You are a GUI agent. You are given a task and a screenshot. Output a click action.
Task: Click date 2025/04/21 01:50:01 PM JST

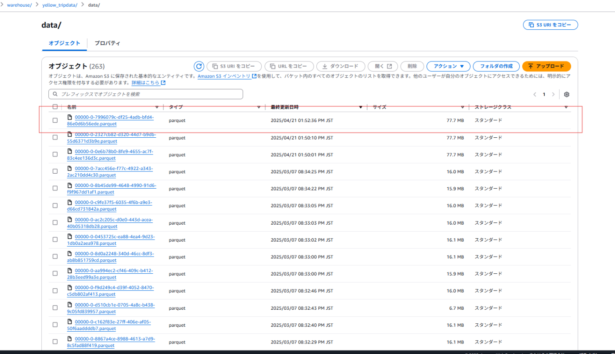[302, 155]
